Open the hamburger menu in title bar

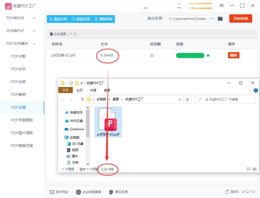222,5
